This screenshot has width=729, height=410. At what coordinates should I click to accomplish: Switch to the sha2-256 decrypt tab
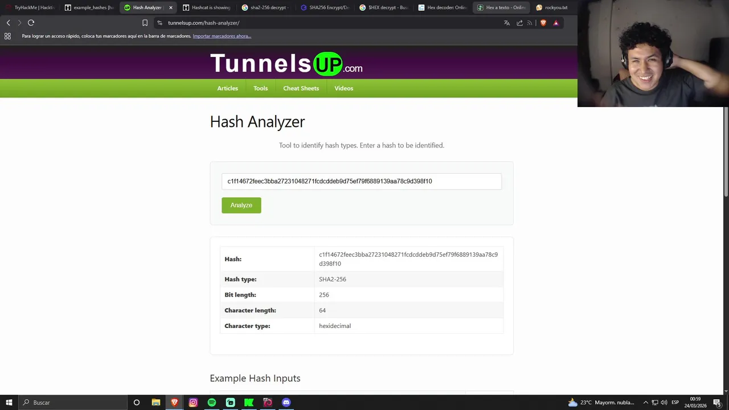267,7
